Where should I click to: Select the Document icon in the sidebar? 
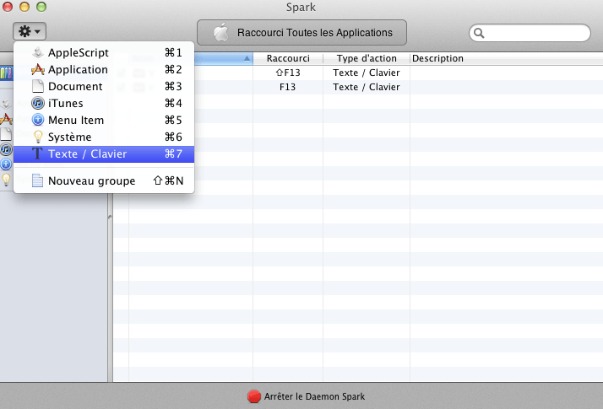tap(6, 133)
